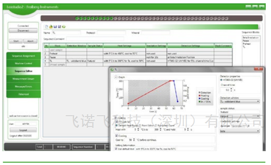Click the open sequence folder icon

click(51, 27)
